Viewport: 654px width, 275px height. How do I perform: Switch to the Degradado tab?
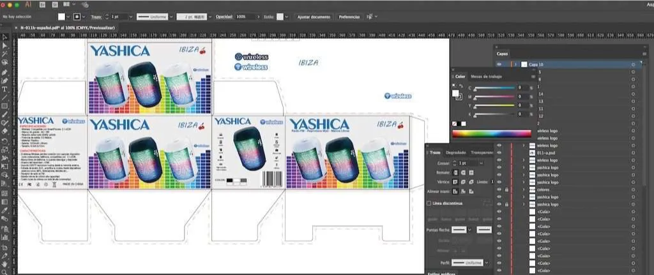[455, 153]
